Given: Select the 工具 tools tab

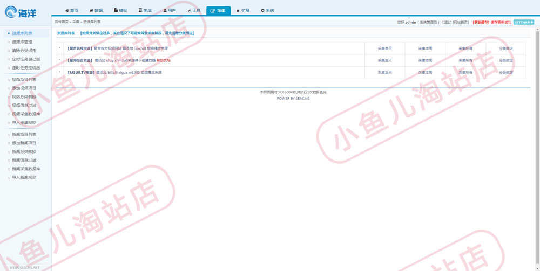Looking at the screenshot, I should (194, 10).
